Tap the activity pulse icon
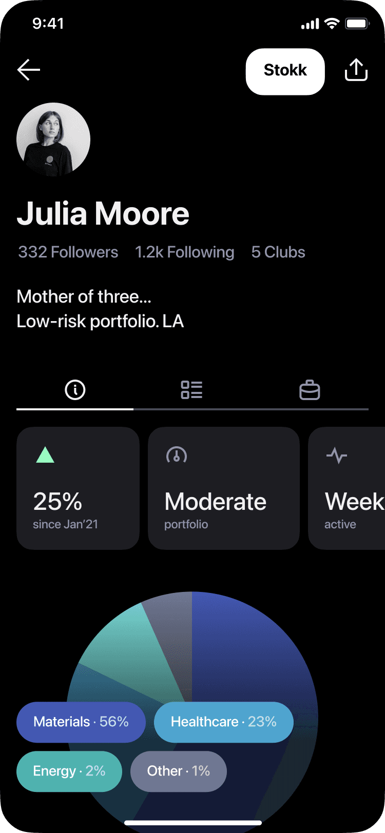The height and width of the screenshot is (833, 385). (337, 455)
